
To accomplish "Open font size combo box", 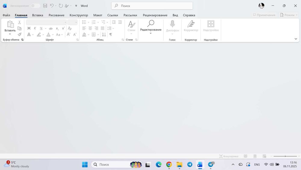I will [72, 22].
